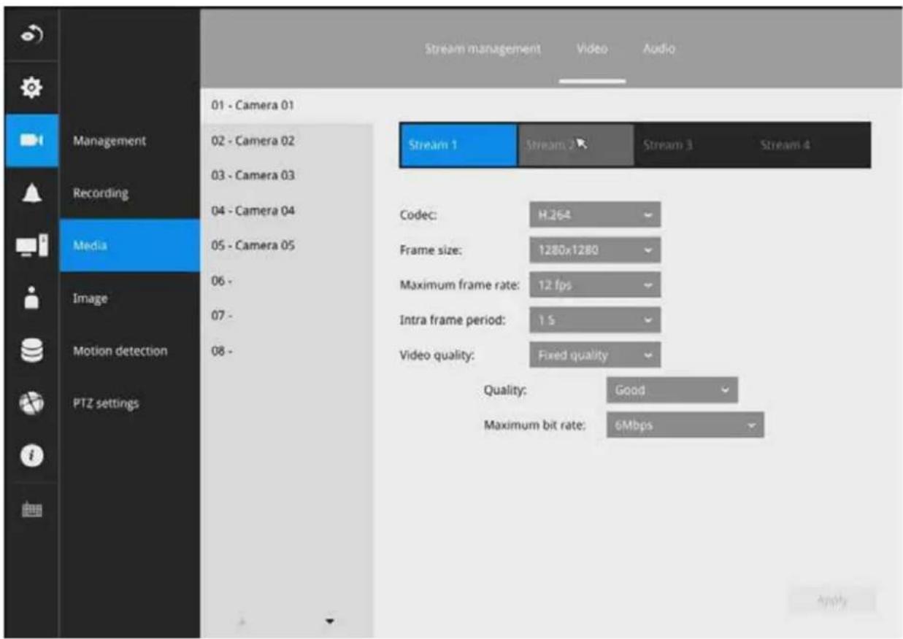Select the Video tab

(592, 50)
